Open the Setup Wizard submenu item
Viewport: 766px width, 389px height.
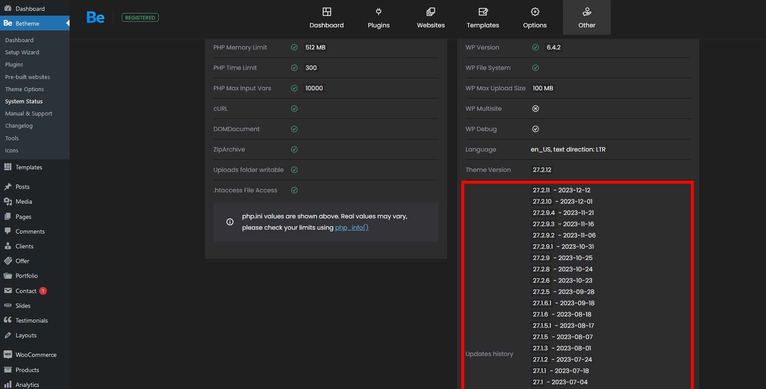pos(22,52)
